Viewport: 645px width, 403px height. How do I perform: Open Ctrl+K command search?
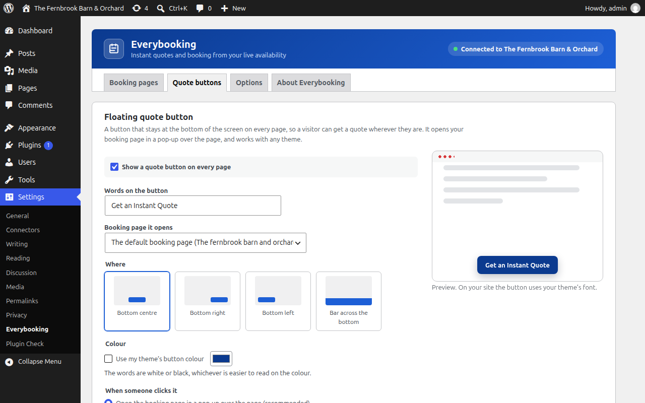(x=172, y=8)
